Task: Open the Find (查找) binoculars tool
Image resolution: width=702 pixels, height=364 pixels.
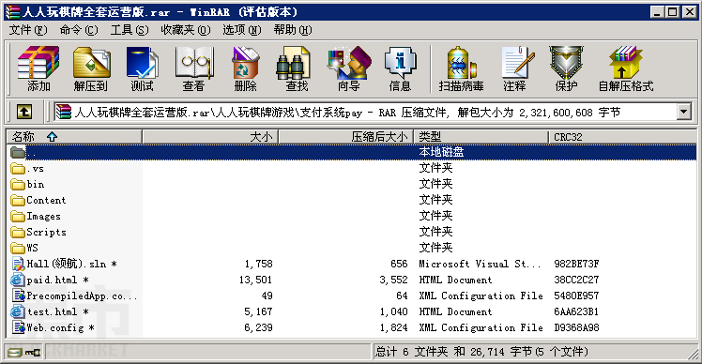Action: coord(293,62)
